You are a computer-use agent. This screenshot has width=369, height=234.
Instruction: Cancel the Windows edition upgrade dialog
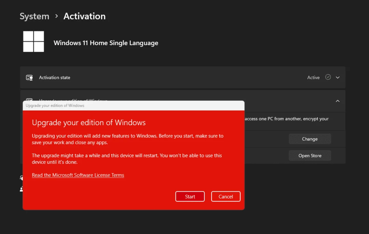pyautogui.click(x=226, y=196)
